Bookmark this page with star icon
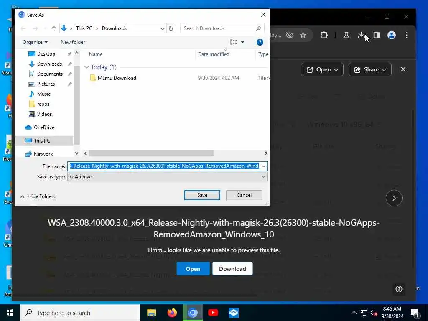The width and height of the screenshot is (428, 321). tap(303, 35)
